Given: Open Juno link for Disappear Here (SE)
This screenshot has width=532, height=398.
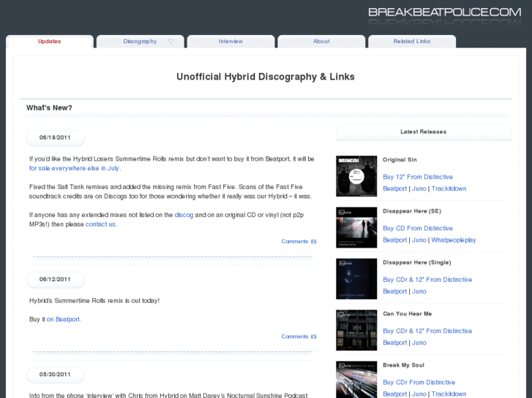Looking at the screenshot, I should pyautogui.click(x=419, y=240).
